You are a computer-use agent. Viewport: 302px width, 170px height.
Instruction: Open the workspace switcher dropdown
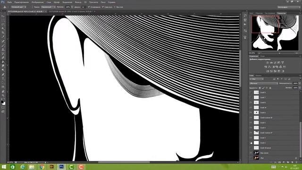tap(288, 7)
